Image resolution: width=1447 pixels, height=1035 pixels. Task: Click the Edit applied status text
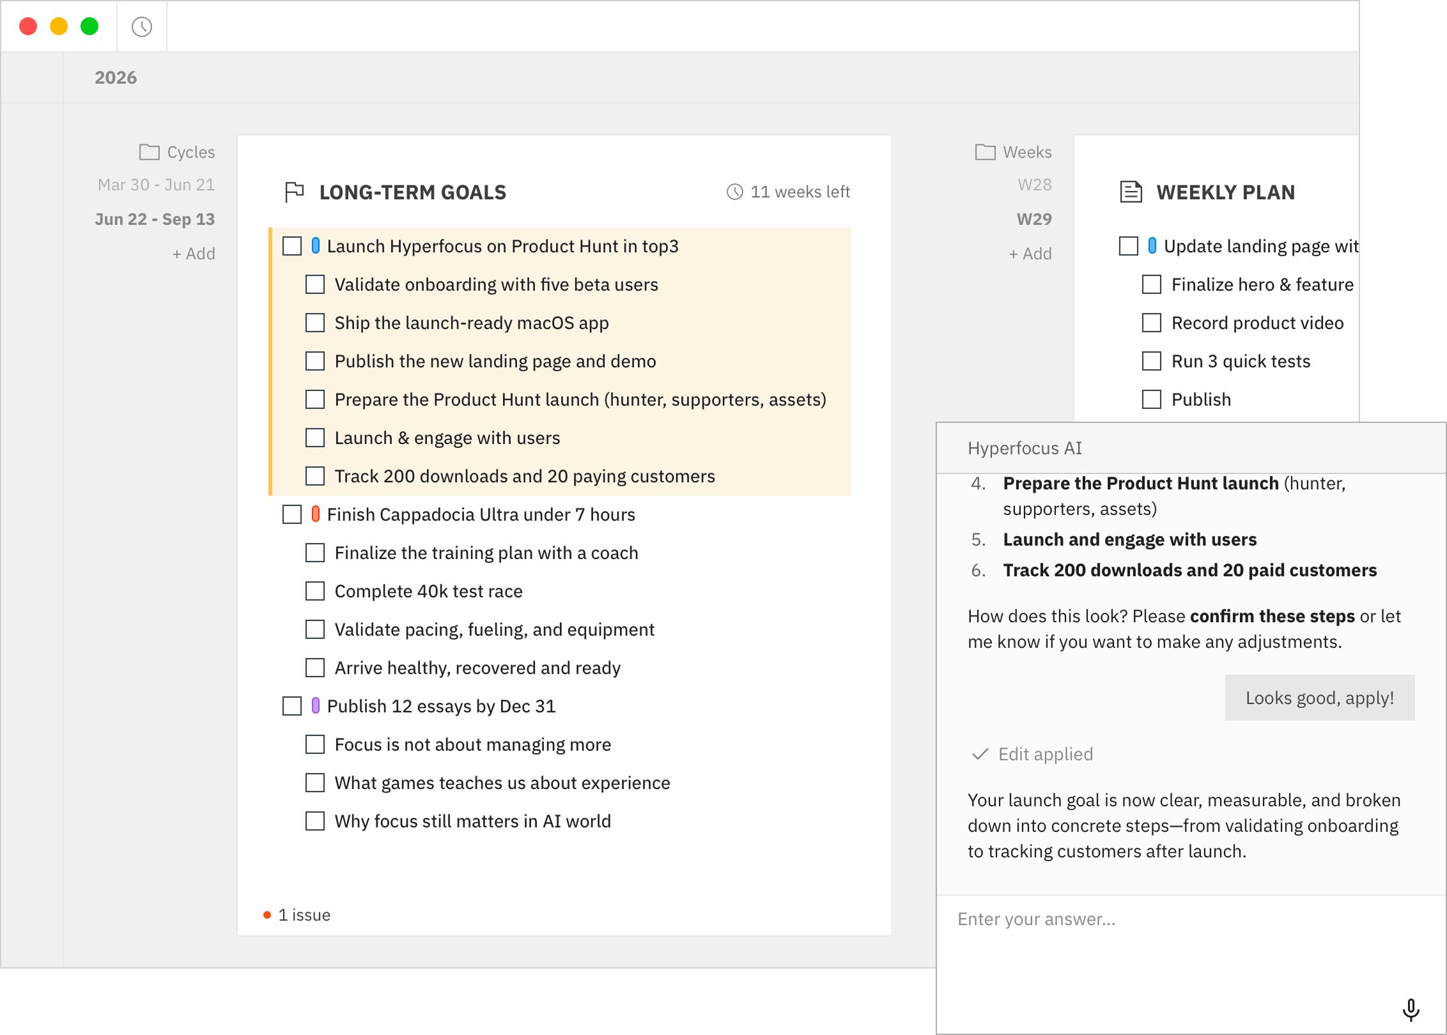point(1046,755)
